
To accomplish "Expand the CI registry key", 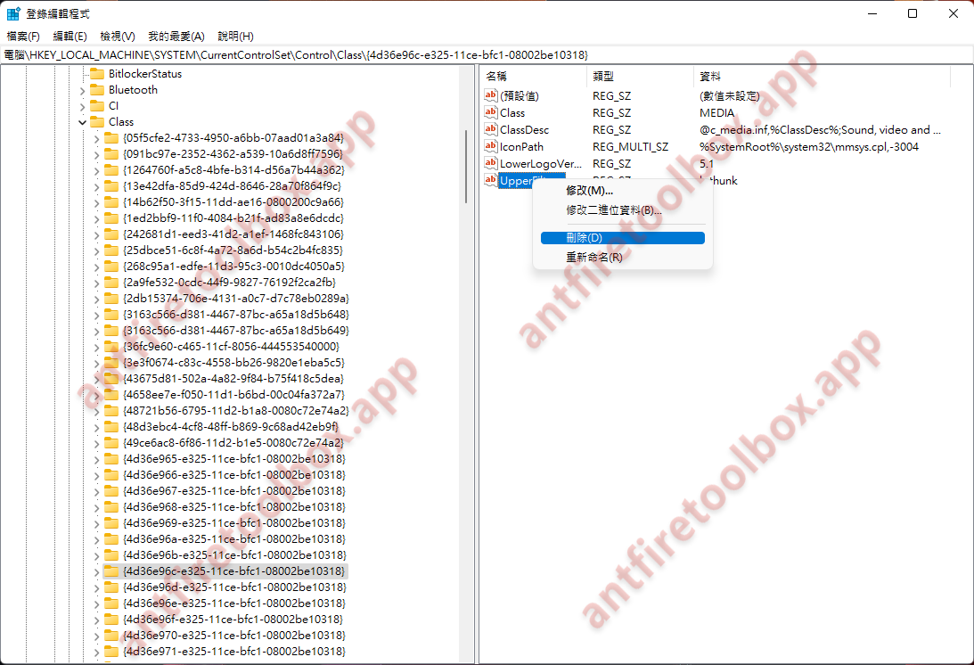I will (82, 106).
